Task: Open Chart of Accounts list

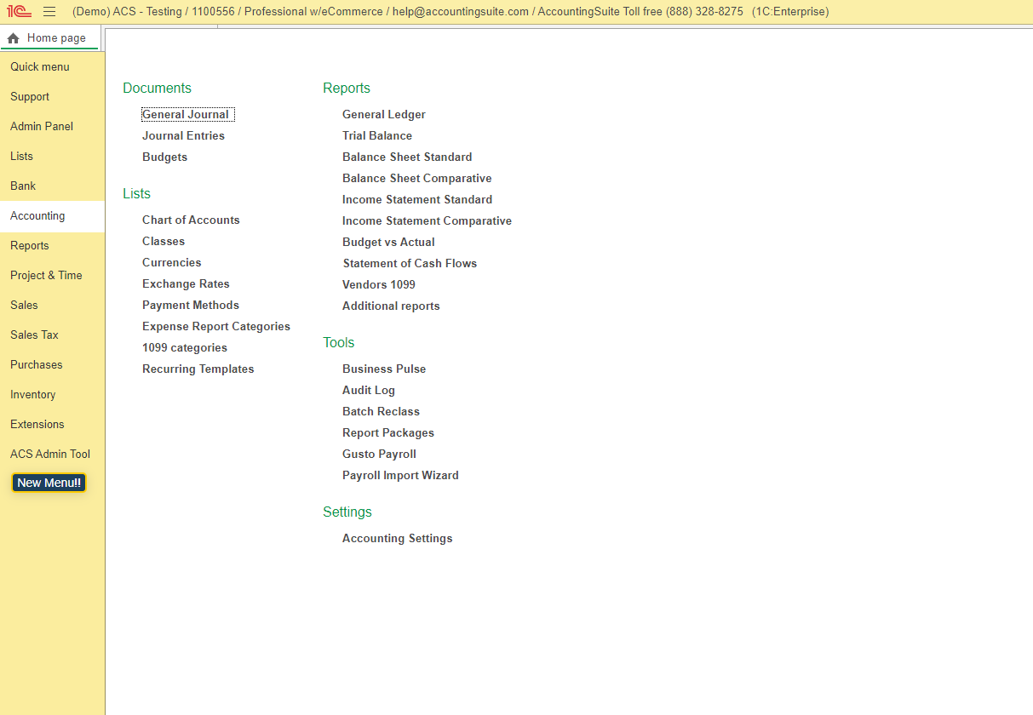Action: pos(191,220)
